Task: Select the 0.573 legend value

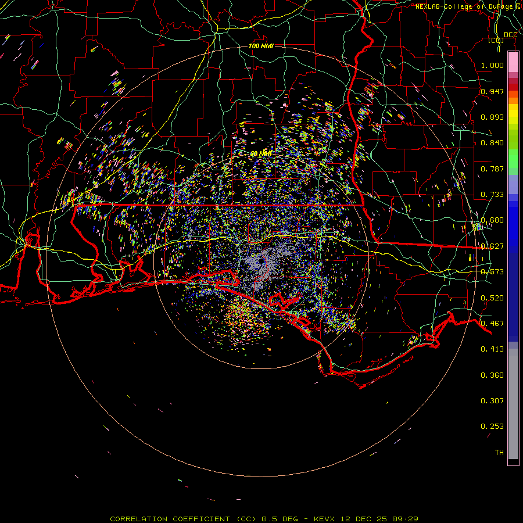Action: coord(492,272)
